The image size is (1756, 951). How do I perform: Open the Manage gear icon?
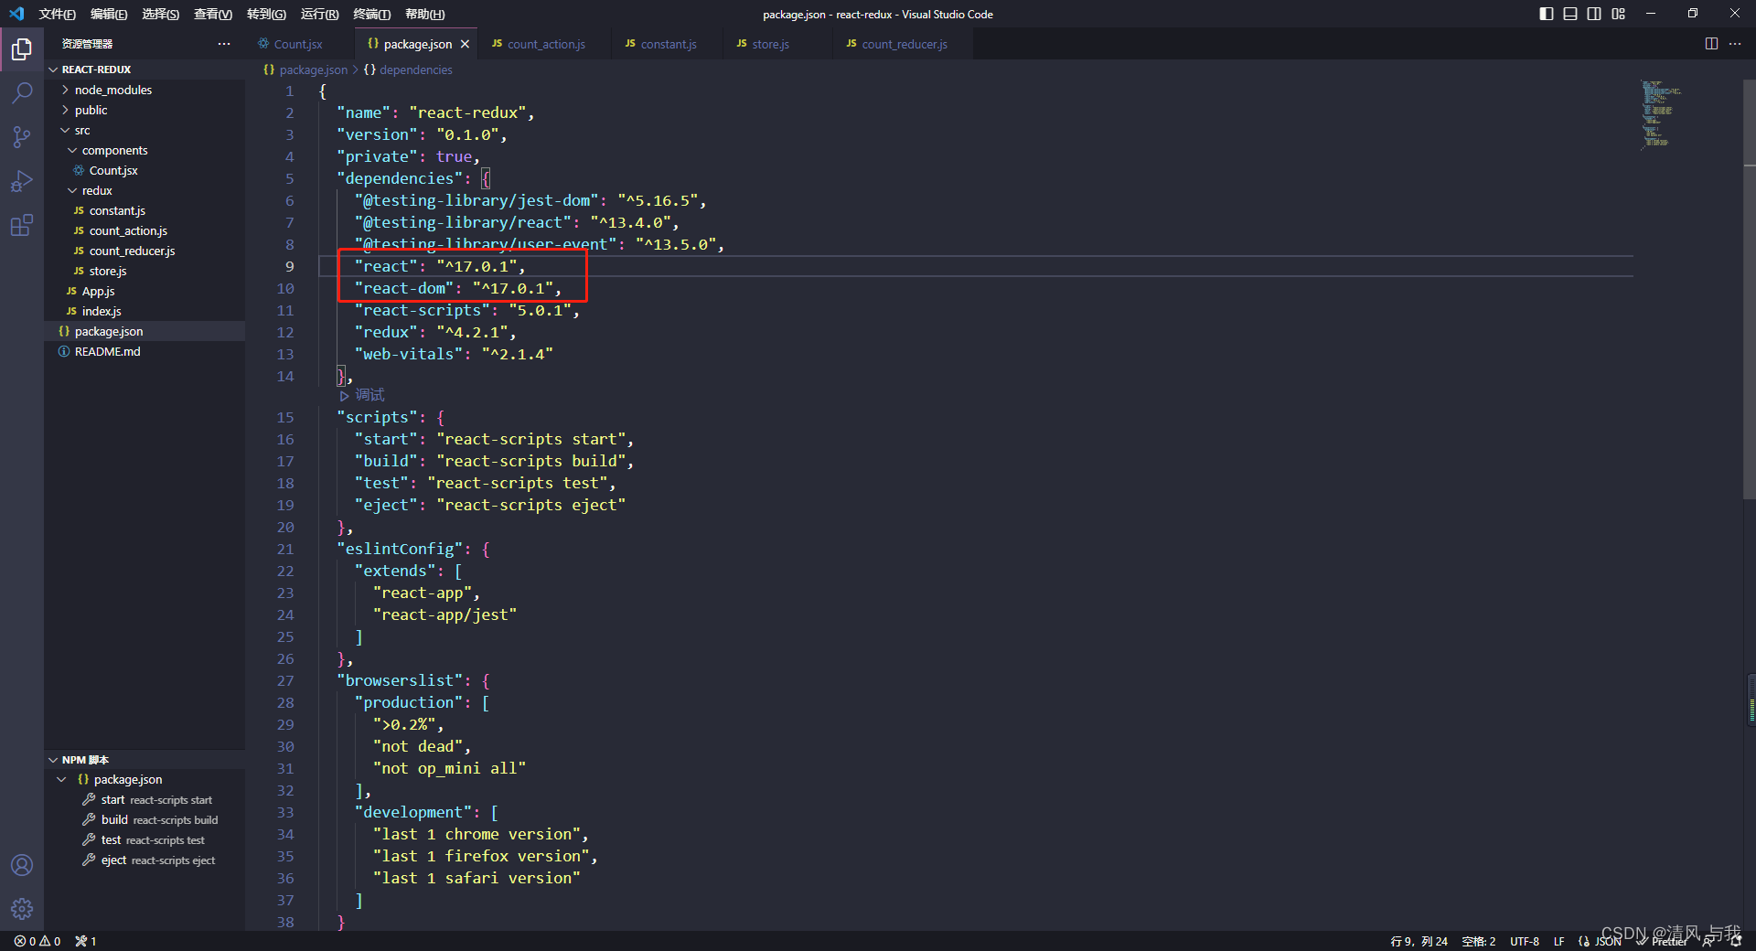pyautogui.click(x=22, y=909)
